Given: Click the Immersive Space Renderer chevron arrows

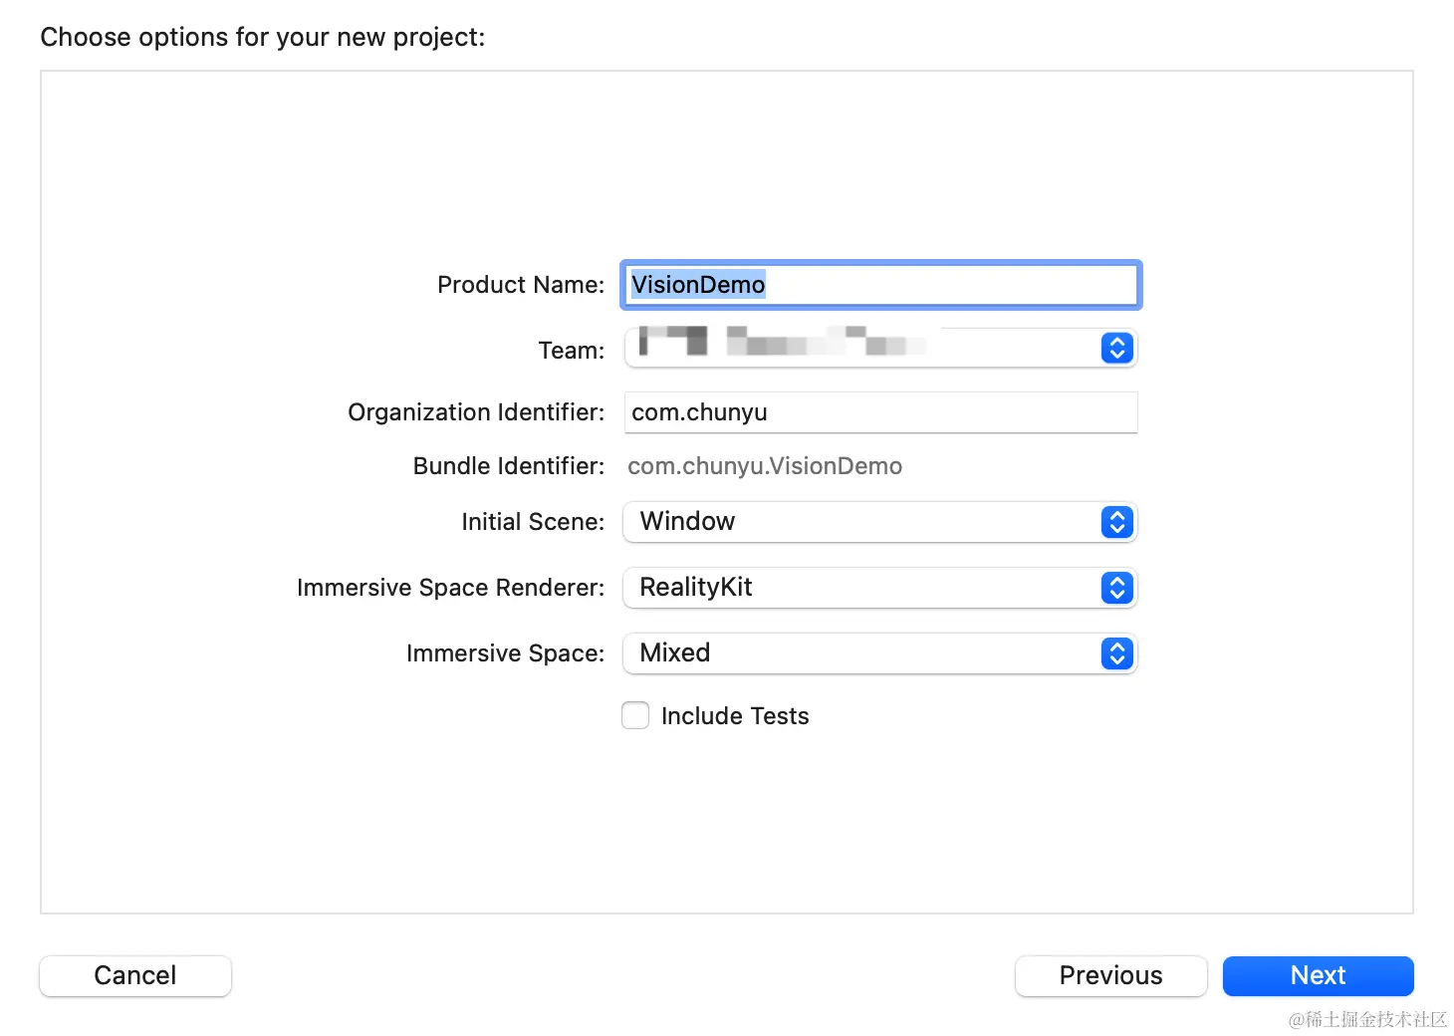Looking at the screenshot, I should click(x=1117, y=588).
